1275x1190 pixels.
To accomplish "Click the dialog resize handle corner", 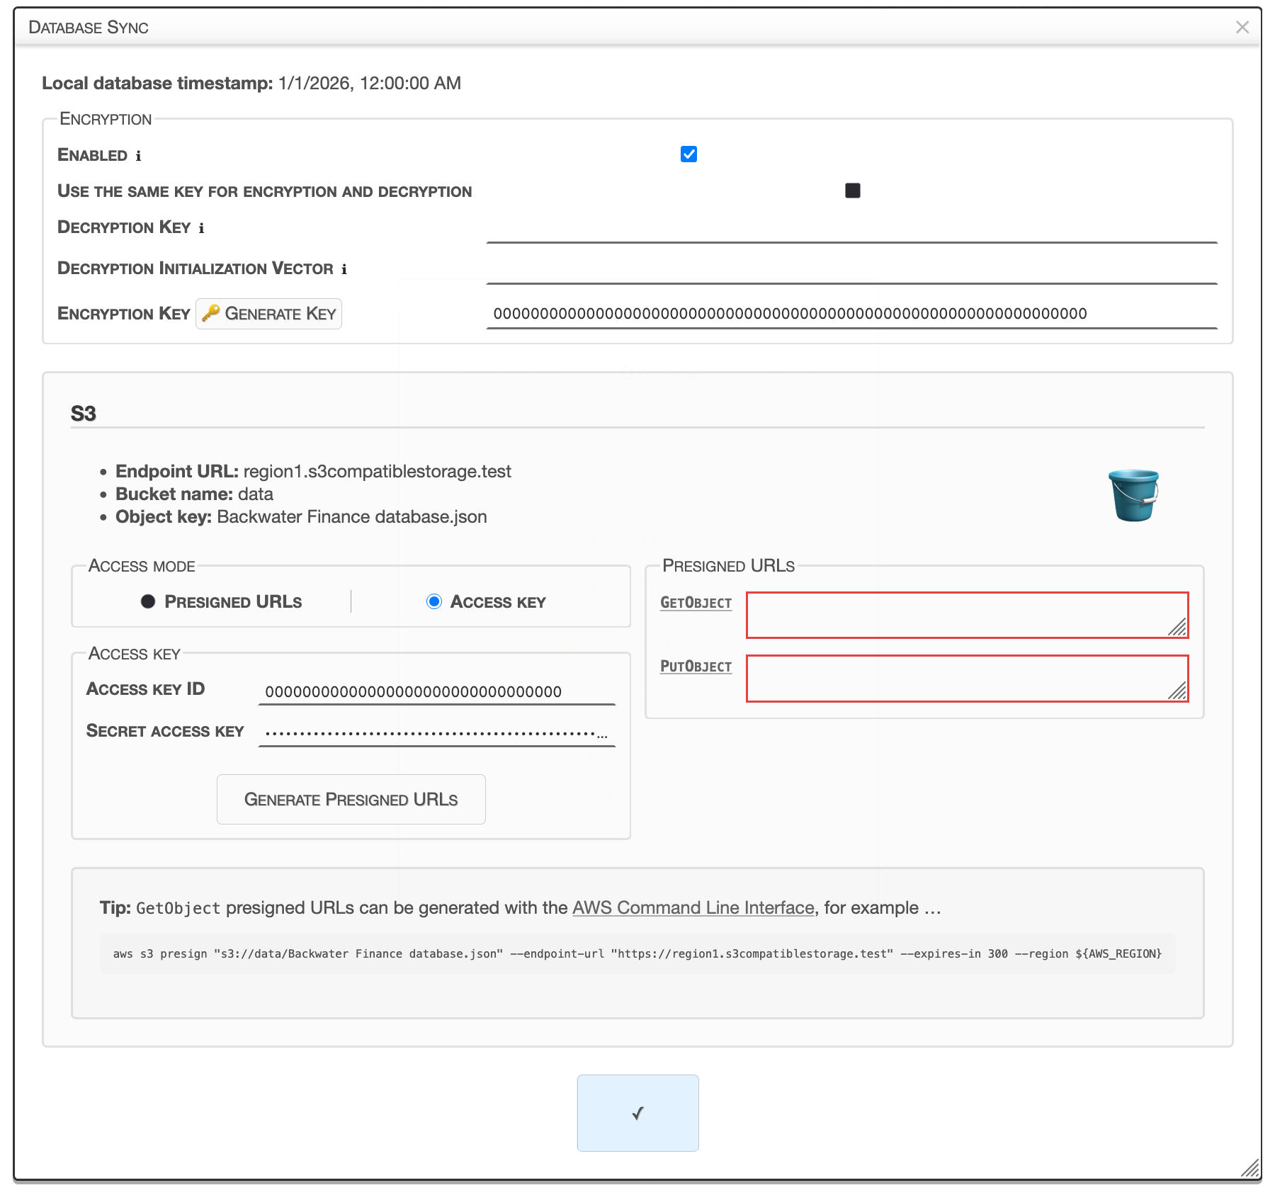I will 1251,1169.
